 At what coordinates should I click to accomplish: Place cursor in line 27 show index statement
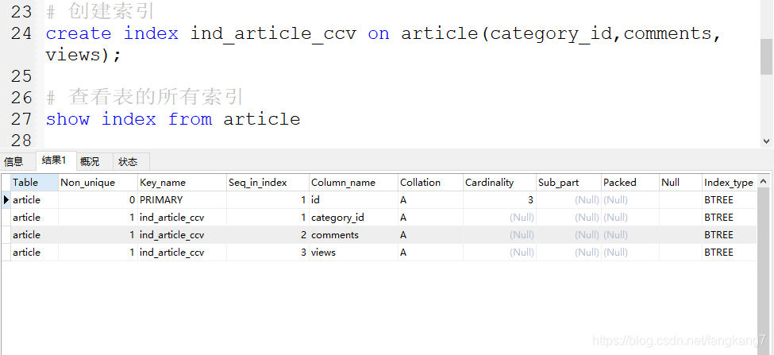click(173, 119)
